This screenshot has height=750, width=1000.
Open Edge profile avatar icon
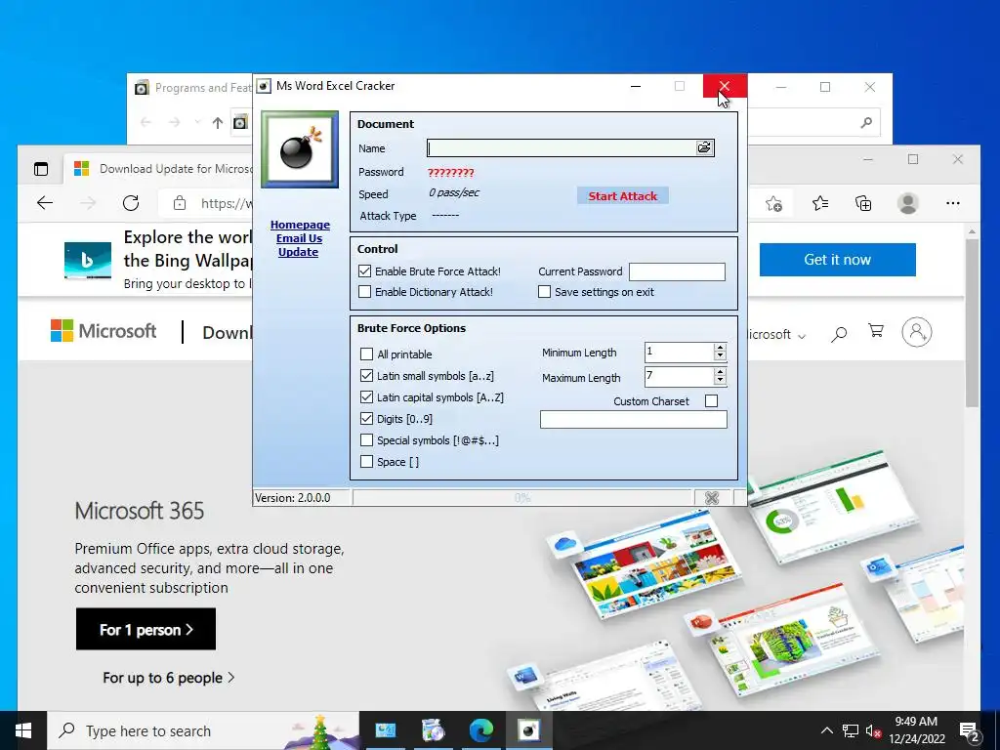coord(907,203)
